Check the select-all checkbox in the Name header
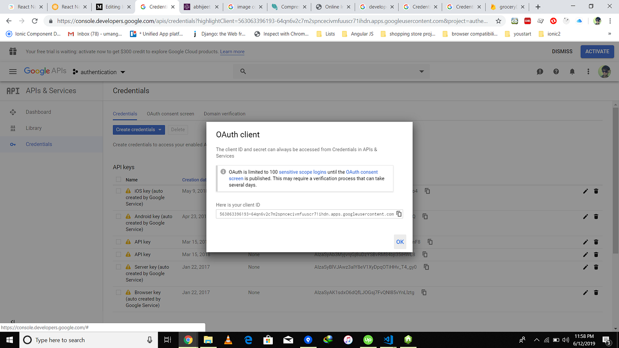 [118, 179]
